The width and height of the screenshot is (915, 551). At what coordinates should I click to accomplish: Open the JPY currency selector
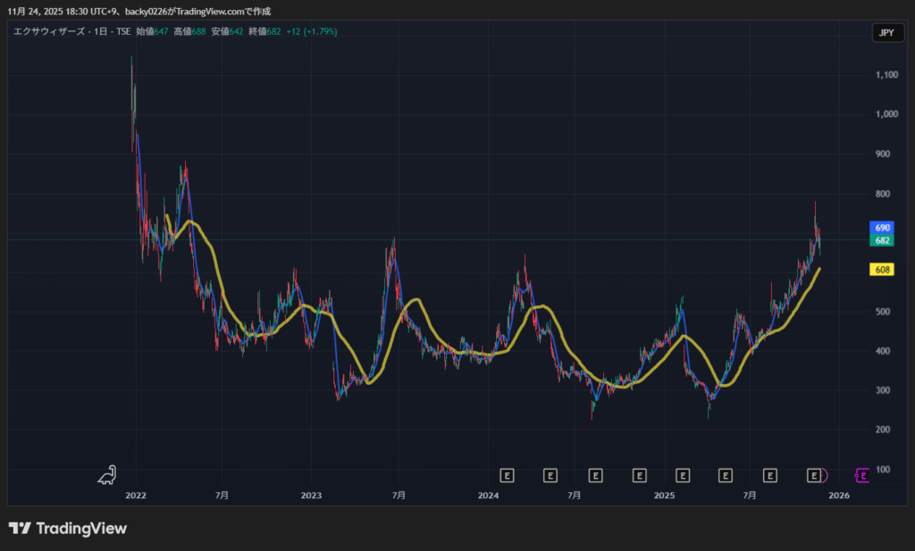886,33
